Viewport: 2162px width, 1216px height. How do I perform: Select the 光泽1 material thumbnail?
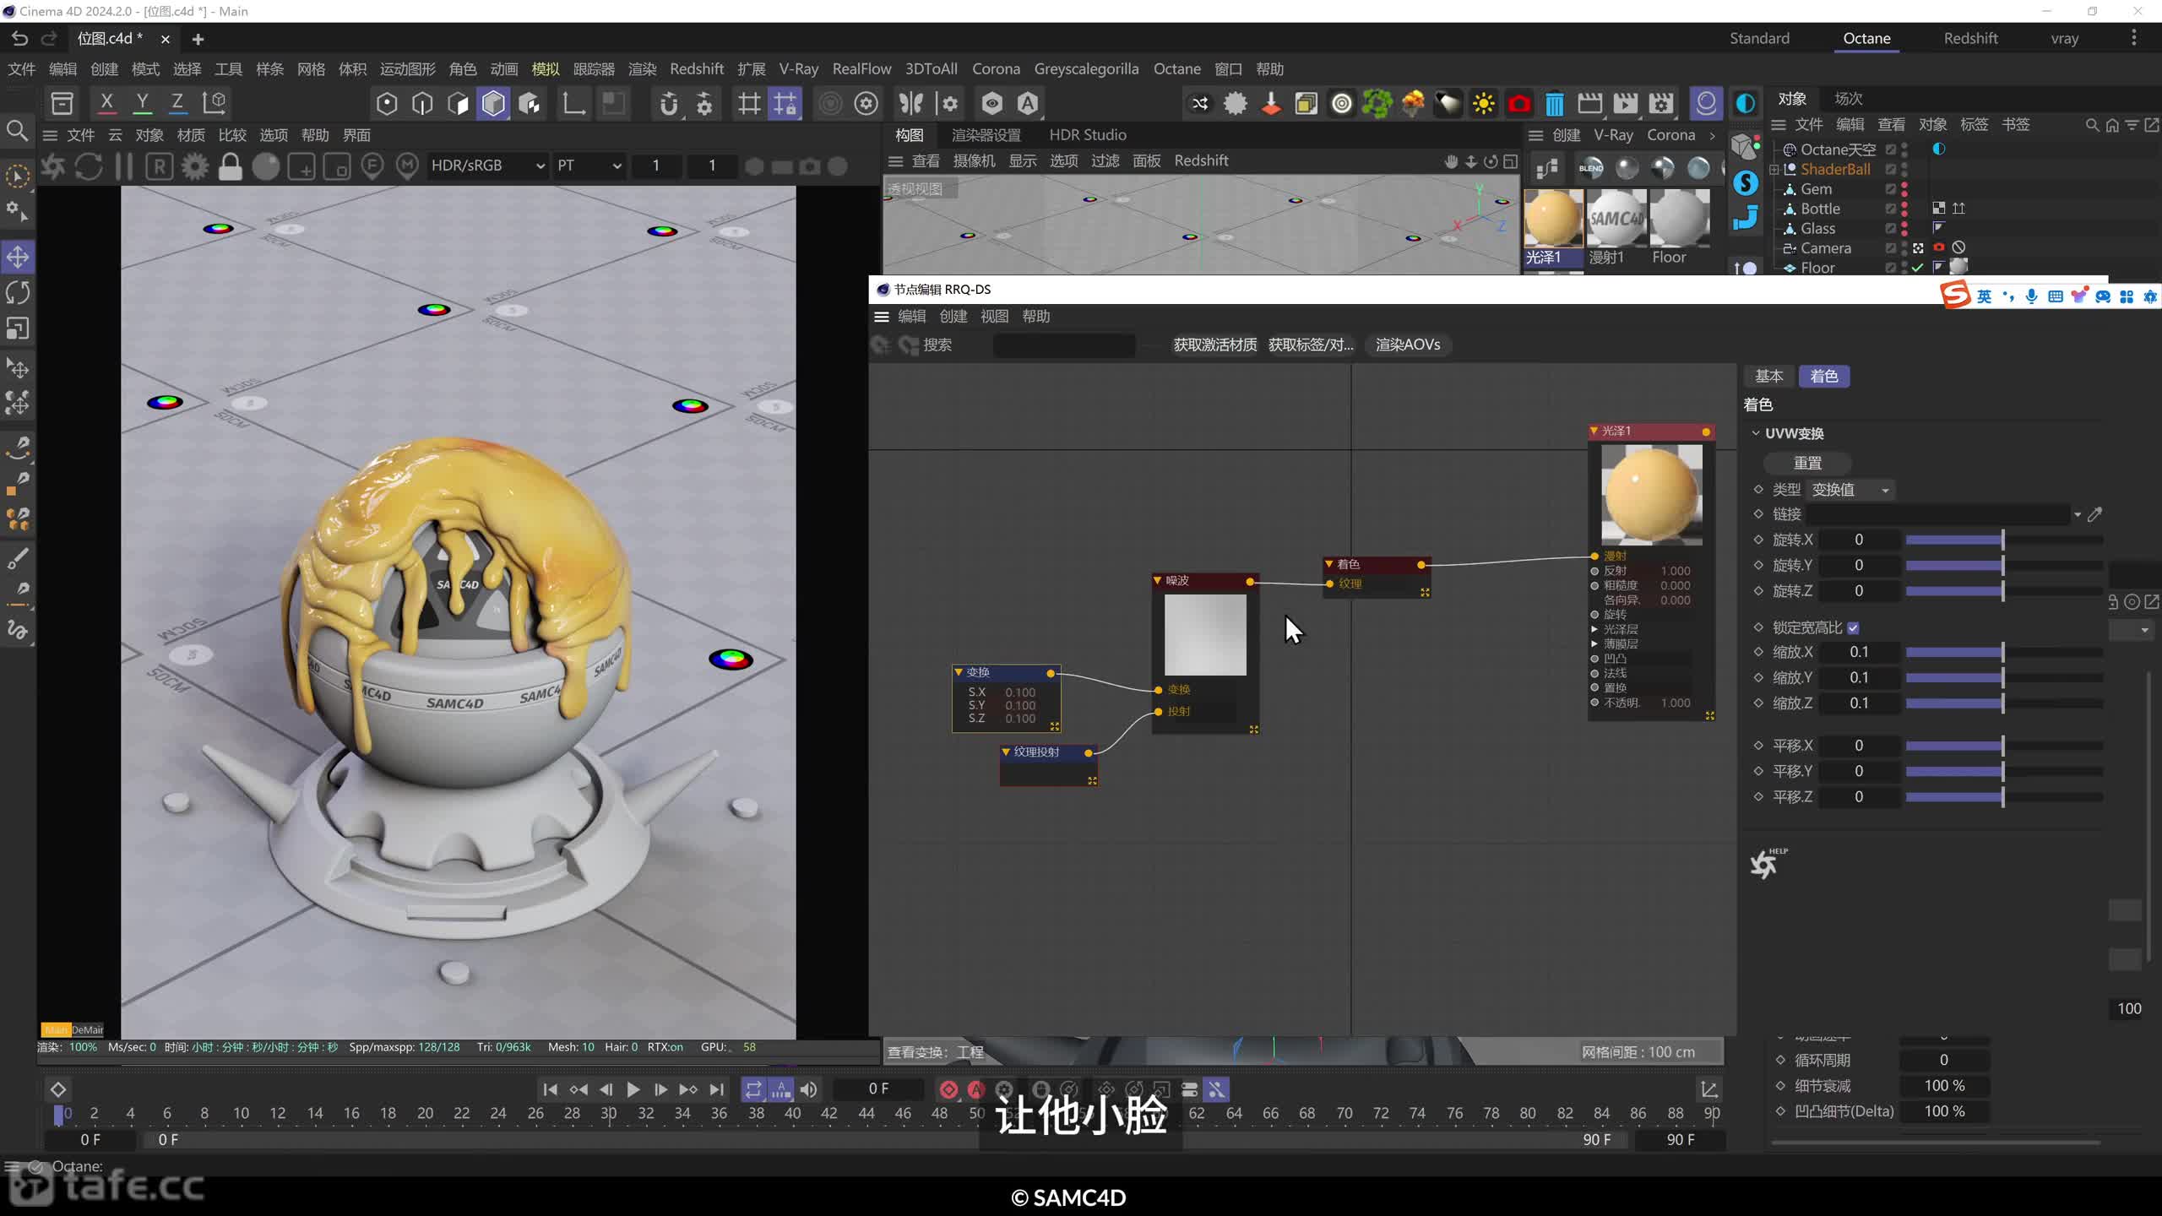(1552, 218)
